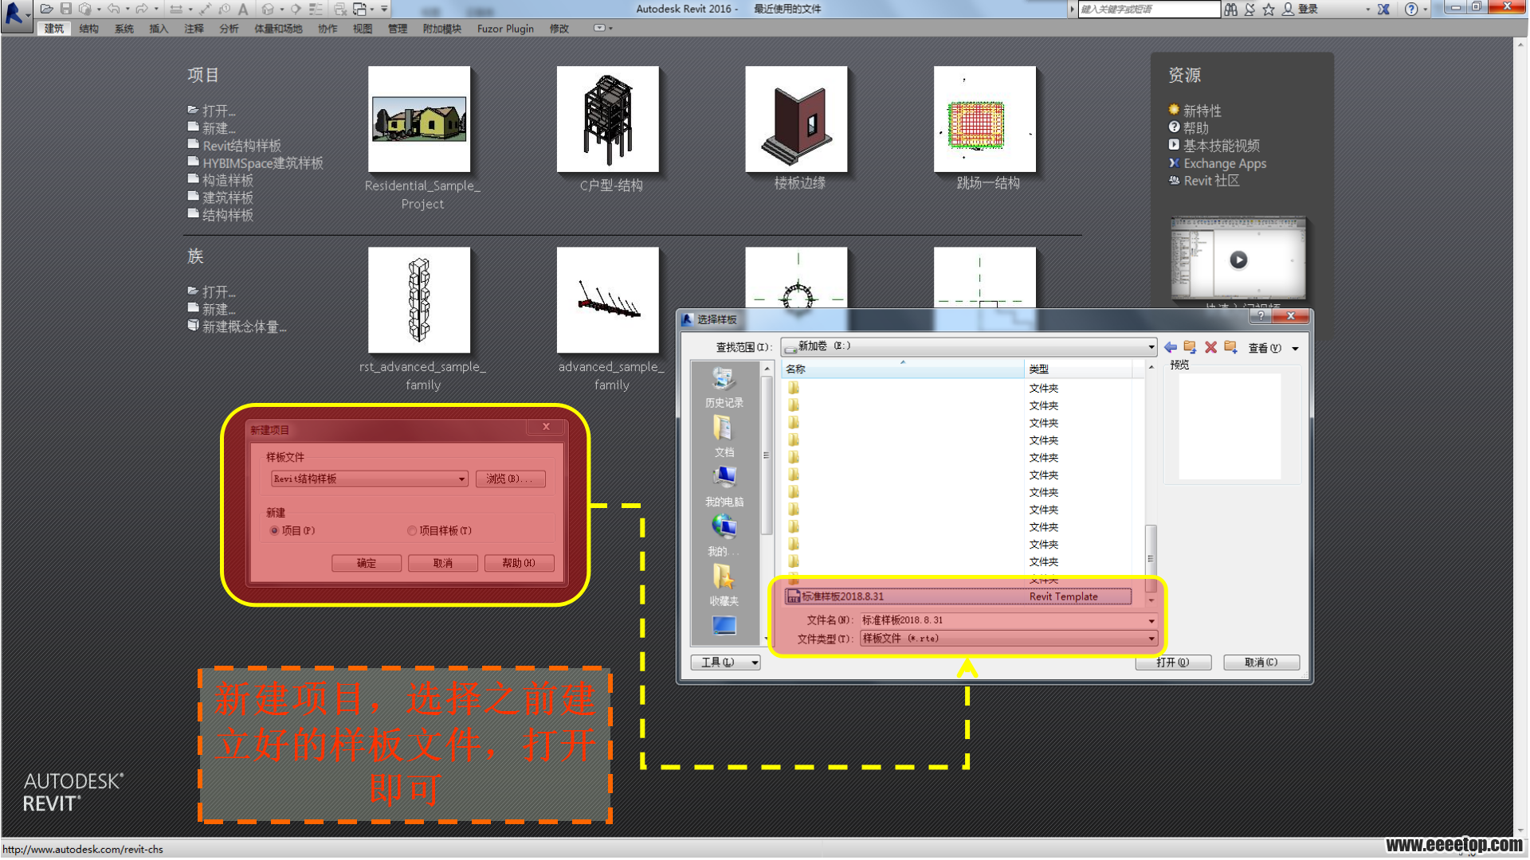Image resolution: width=1530 pixels, height=860 pixels.
Task: Switch to the 视图 ribbon tab
Action: [x=363, y=29]
